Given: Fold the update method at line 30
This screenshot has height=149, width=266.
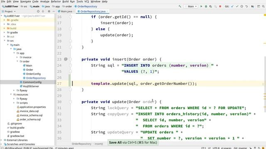Looking at the screenshot, I should tap(70, 102).
